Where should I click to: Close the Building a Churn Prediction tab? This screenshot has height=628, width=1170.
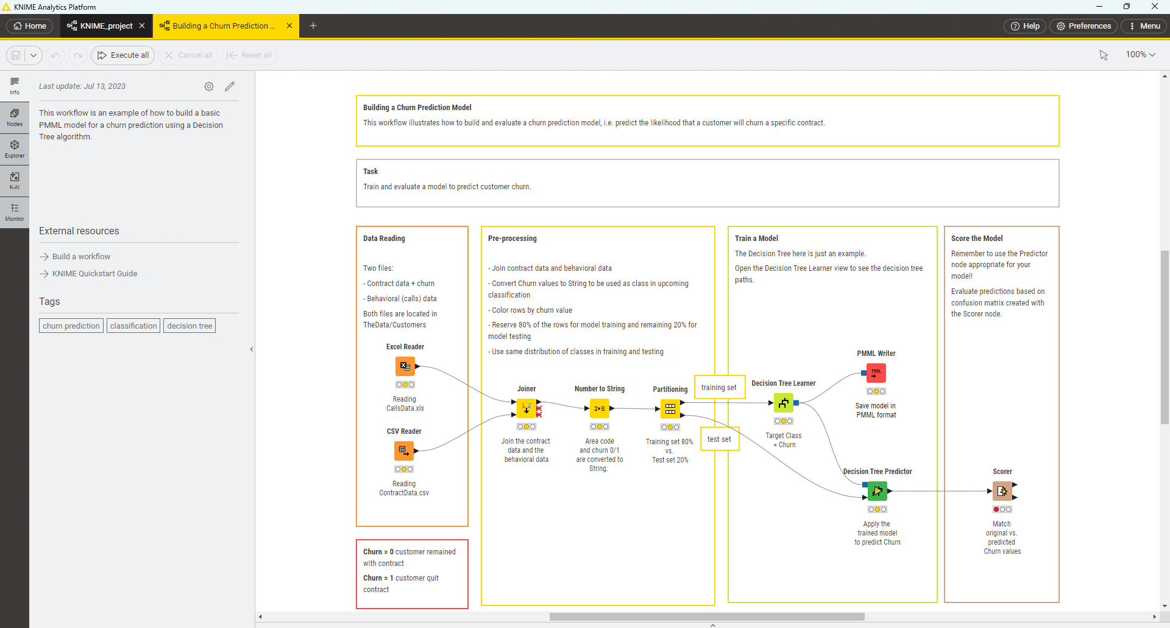tap(289, 26)
